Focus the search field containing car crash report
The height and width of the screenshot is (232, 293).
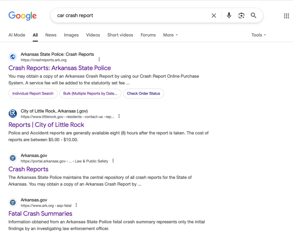(131, 15)
